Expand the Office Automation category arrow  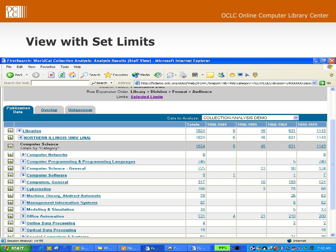pos(23,216)
